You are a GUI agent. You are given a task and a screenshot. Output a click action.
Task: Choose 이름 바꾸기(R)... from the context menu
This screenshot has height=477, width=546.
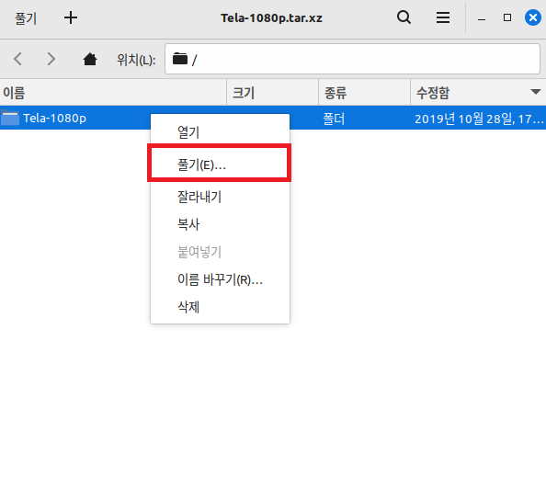pos(220,279)
